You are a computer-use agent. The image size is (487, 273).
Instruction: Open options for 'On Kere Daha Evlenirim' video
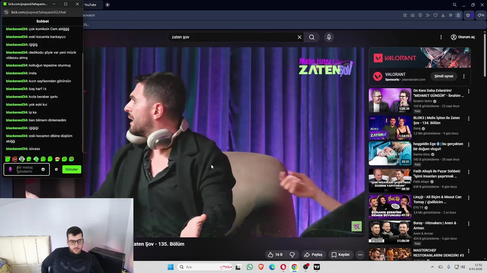coord(469,91)
